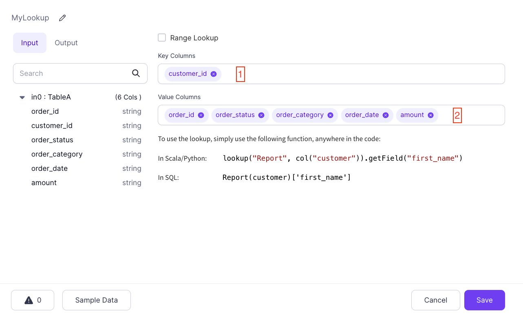This screenshot has height=314, width=523.
Task: Collapse the in0 : TableA tree node
Action: 22,97
